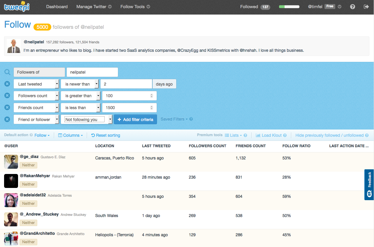Click the logout arrow icon
This screenshot has height=247, width=374.
point(366,7)
